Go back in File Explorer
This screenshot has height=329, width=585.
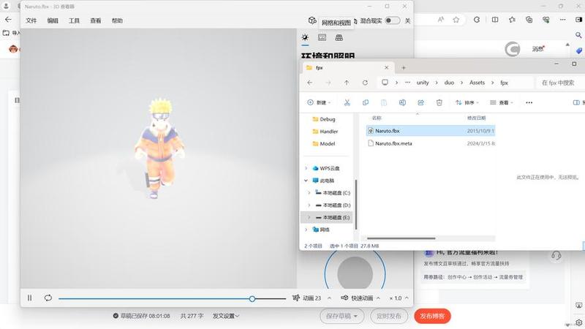[310, 83]
